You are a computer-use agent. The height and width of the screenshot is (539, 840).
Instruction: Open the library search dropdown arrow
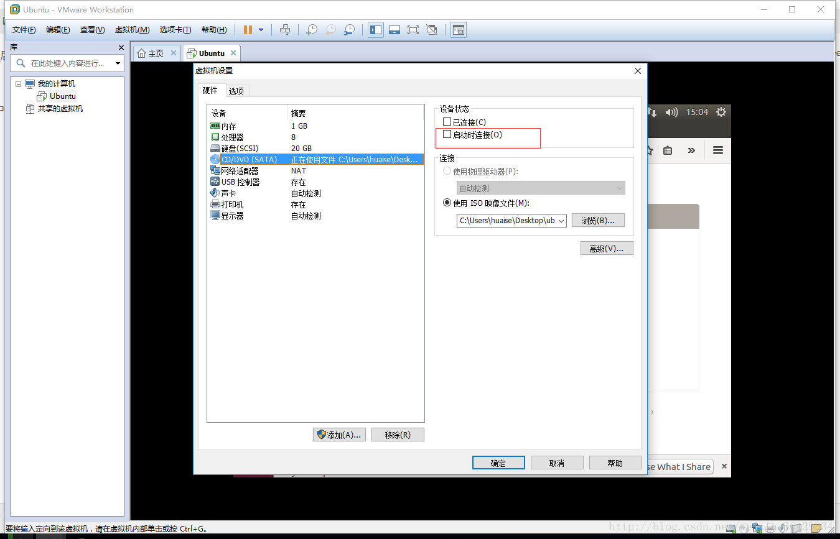click(118, 63)
